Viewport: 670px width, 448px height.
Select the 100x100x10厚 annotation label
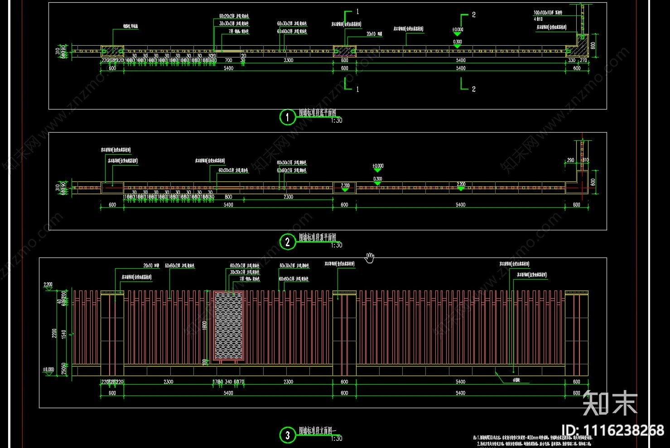tap(548, 13)
